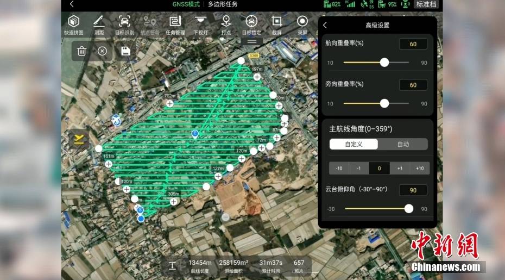Screen dimensions: 505x280
Task: Start screen recording with 录屏
Action: pos(302,25)
